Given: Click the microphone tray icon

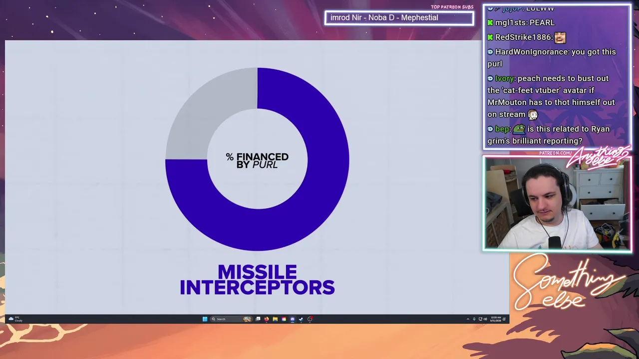Looking at the screenshot, I should (474, 319).
